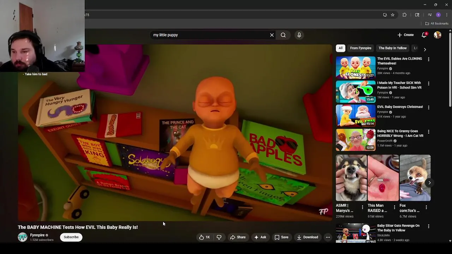Click PowerOnVR channel name
Image resolution: width=452 pixels, height=254 pixels.
pos(385,141)
